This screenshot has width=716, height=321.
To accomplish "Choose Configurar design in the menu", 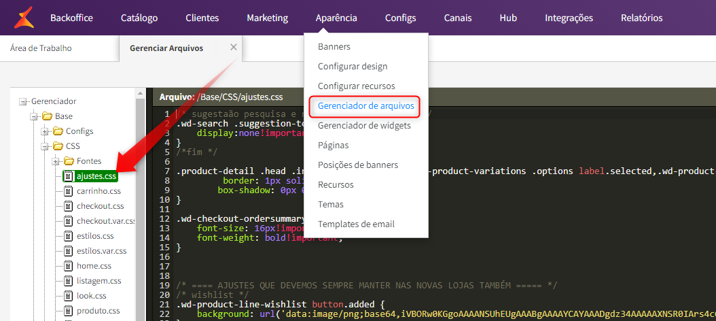I will [x=353, y=66].
